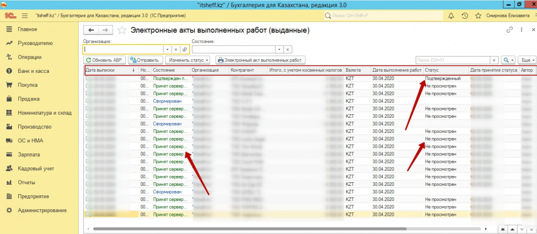
Task: Move up one record arrow button
Action: 513,229
